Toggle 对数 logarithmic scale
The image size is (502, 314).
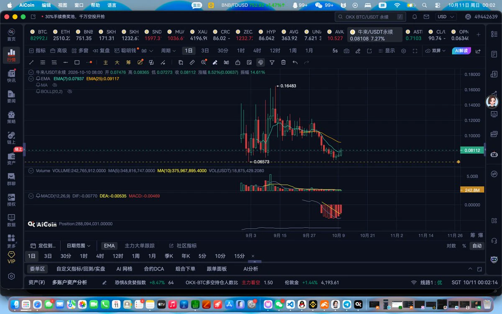(x=451, y=246)
